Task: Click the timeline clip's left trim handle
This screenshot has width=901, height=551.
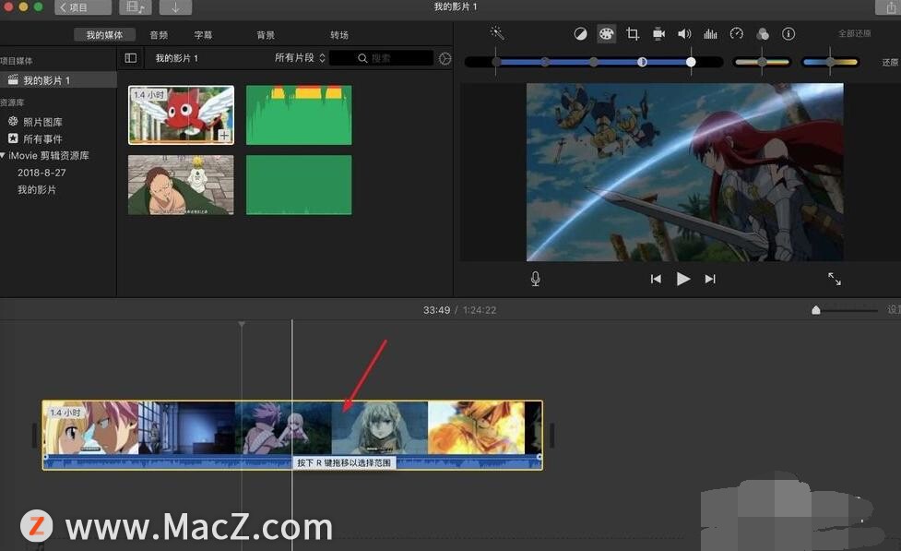Action: click(x=34, y=436)
